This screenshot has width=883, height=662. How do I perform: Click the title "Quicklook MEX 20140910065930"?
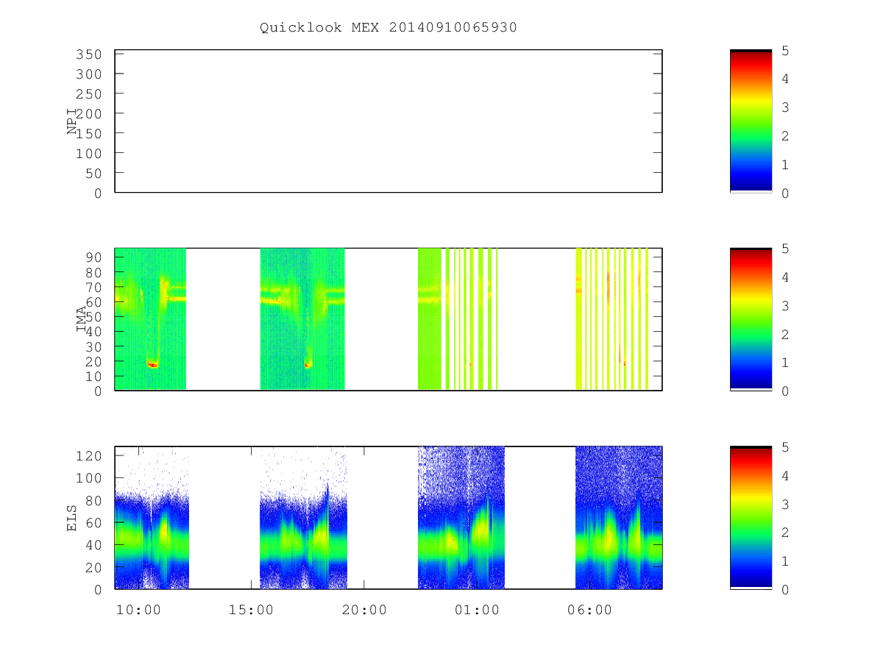coord(389,28)
